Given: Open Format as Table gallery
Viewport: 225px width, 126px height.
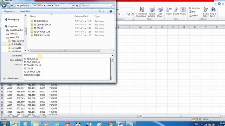Looking at the screenshot, I should coord(152,12).
